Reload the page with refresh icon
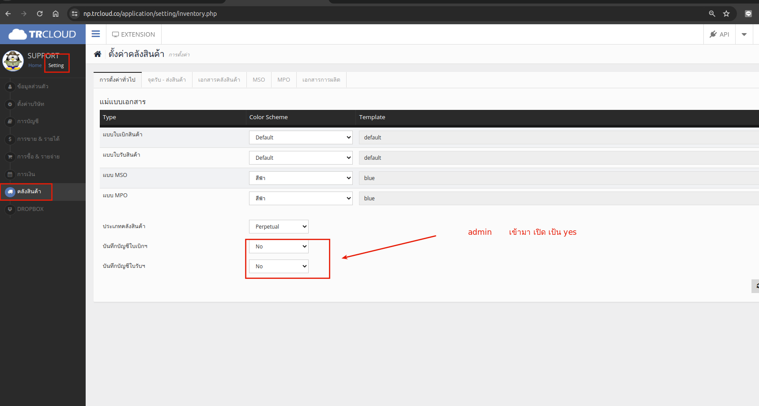 (40, 14)
